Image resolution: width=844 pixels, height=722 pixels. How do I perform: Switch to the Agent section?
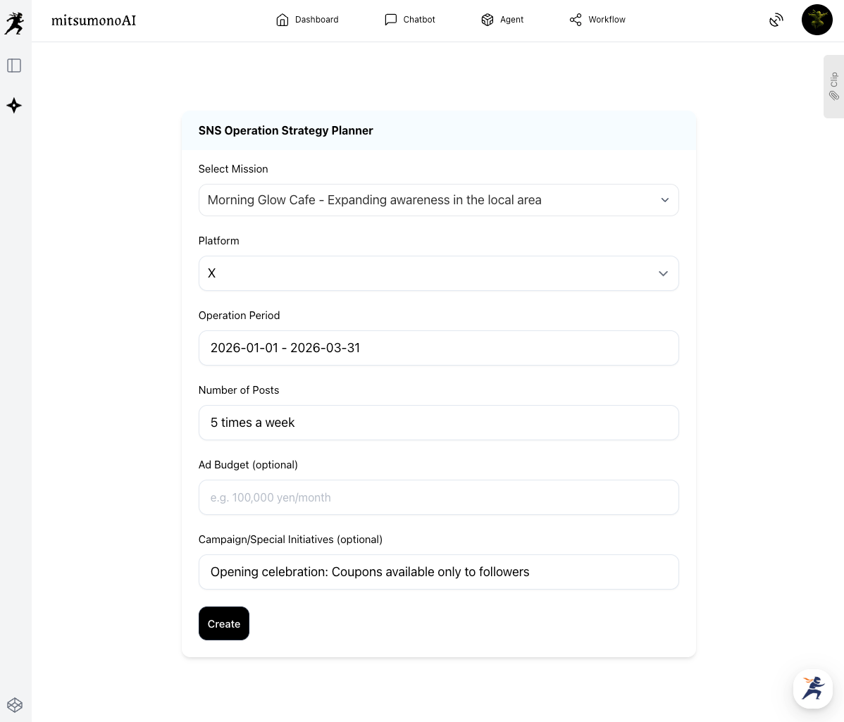pyautogui.click(x=502, y=20)
